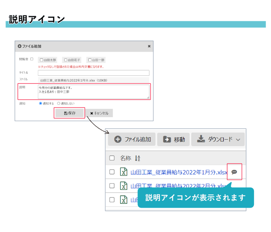This screenshot has width=271, height=232.
Task: Click the description speech bubble icon
Action: pos(234,172)
